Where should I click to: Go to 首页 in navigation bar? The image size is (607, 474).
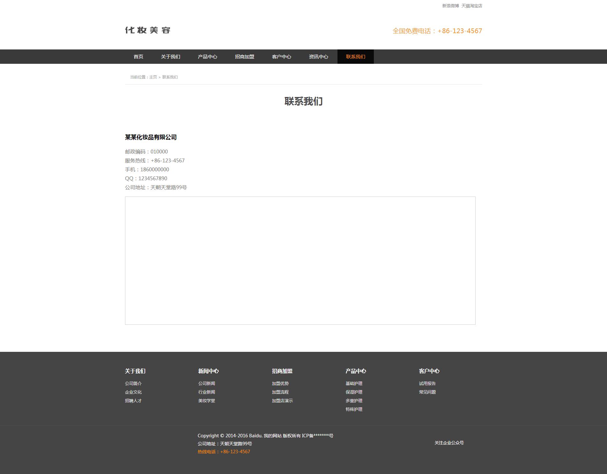click(x=138, y=57)
